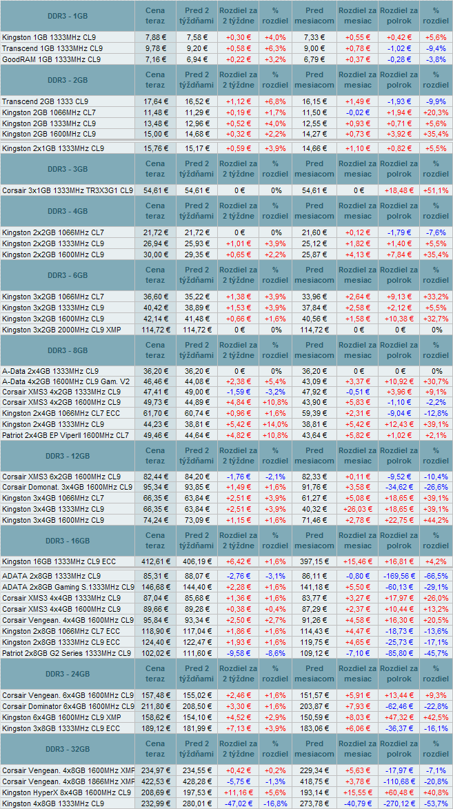The width and height of the screenshot is (453, 809).
Task: Select Kingston 3x2GB 2000MHz CL9 XMP name
Action: coord(61,329)
